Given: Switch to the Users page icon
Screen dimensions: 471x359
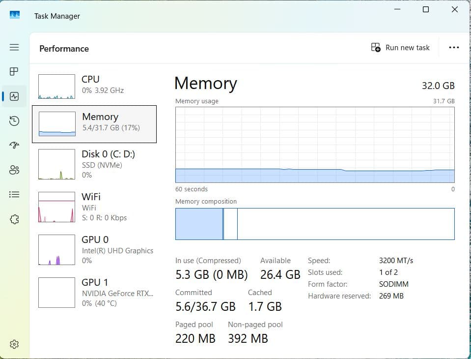Looking at the screenshot, I should [x=14, y=170].
